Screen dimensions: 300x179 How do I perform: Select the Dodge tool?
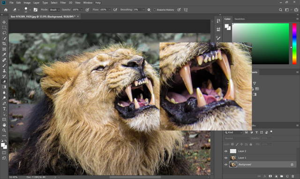coord(4,98)
